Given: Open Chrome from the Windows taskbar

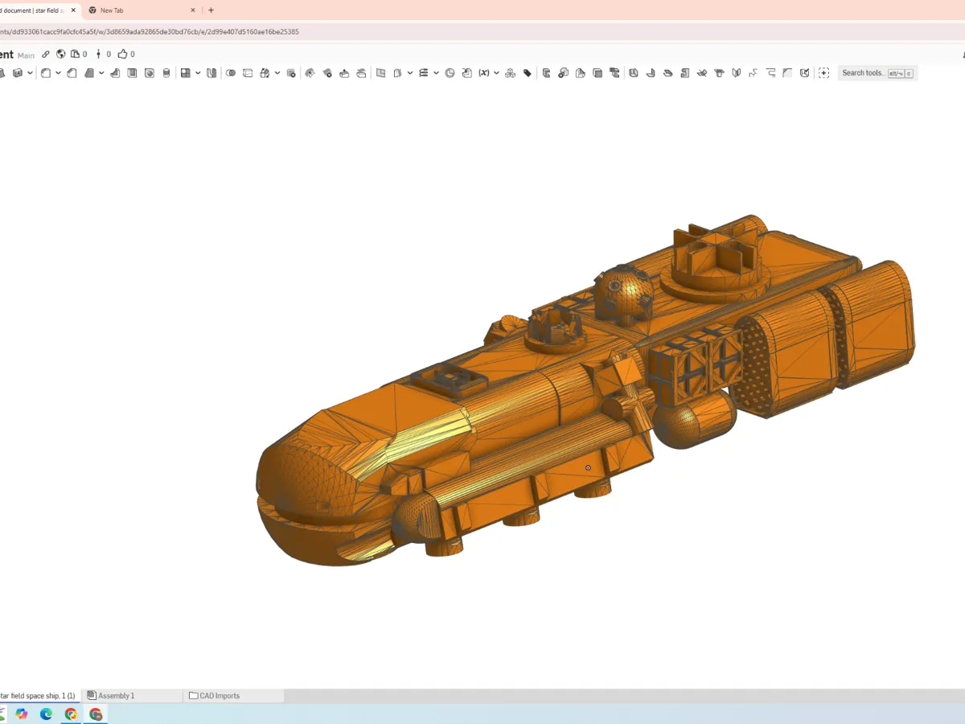Looking at the screenshot, I should pyautogui.click(x=72, y=714).
